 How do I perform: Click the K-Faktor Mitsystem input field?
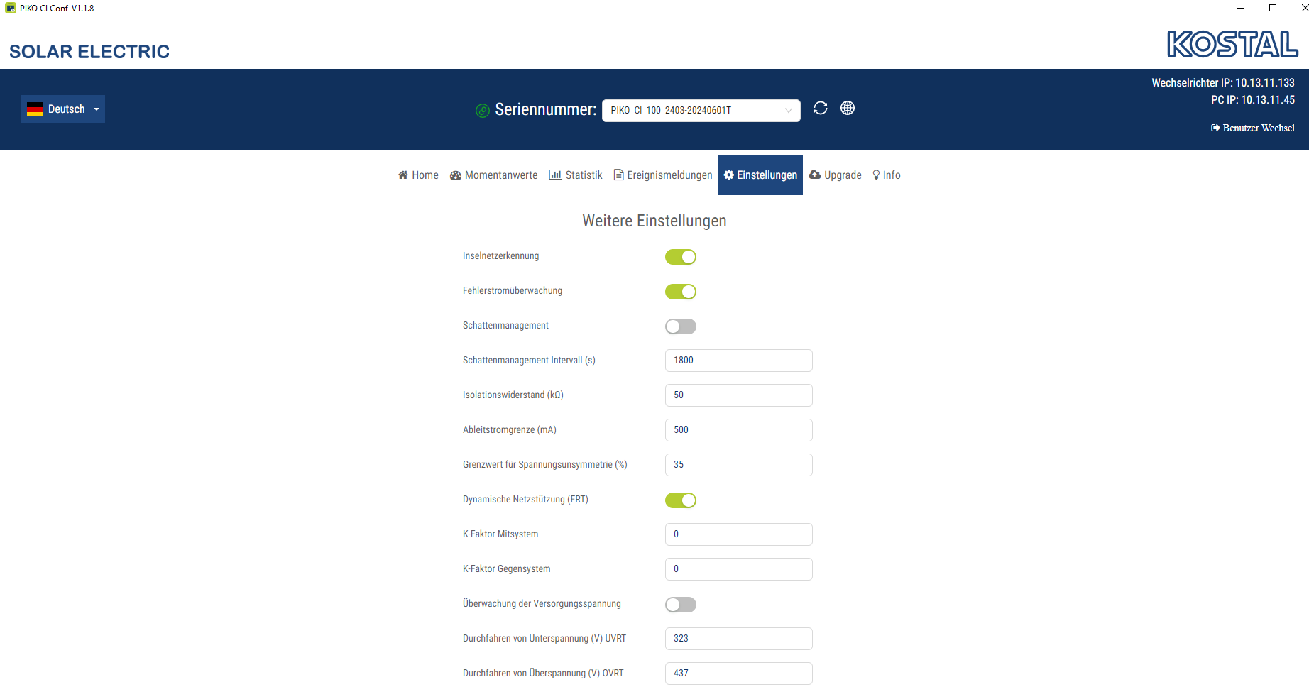739,534
